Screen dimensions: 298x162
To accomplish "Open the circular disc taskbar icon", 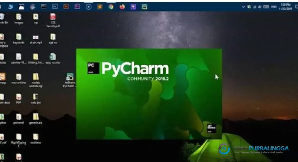I will pos(88,7).
